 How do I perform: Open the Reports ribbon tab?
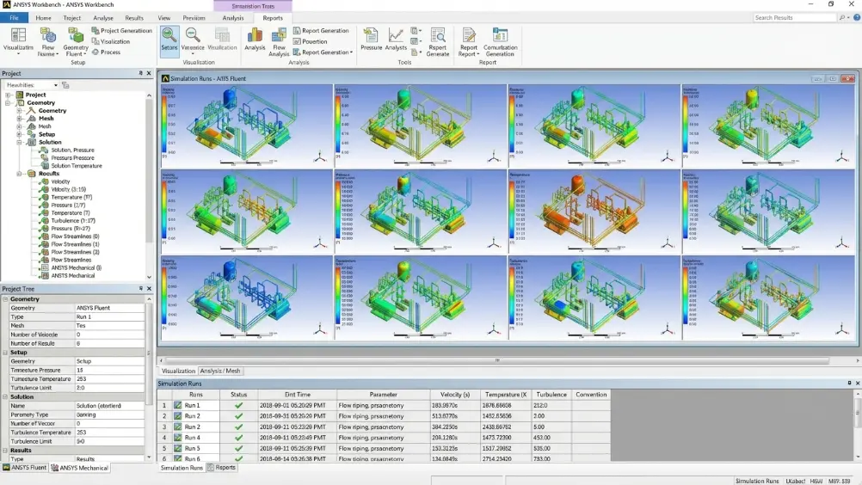pos(273,18)
